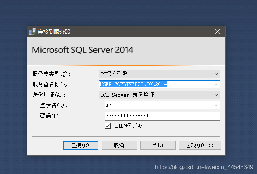Click the server connection icon in title bar

(32, 31)
